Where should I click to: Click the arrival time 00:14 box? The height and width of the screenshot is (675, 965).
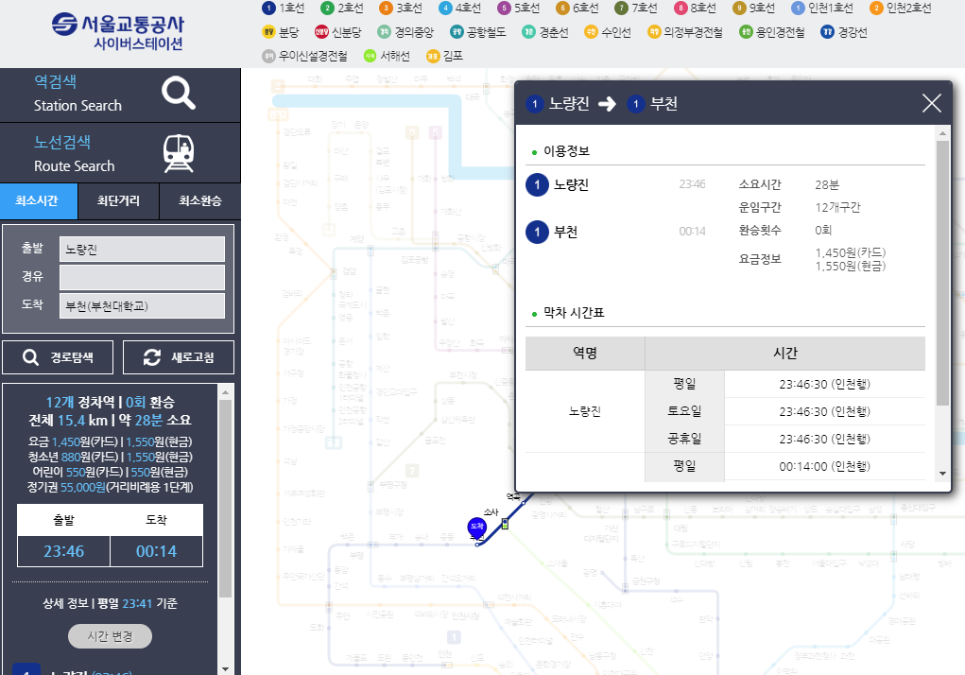point(156,551)
